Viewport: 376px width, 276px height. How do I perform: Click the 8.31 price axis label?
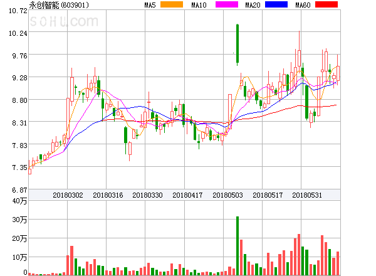19,123
